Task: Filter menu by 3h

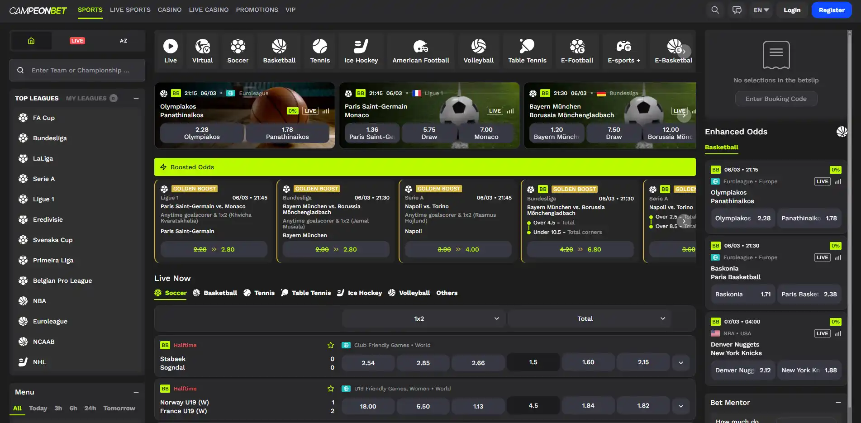Action: pyautogui.click(x=58, y=408)
